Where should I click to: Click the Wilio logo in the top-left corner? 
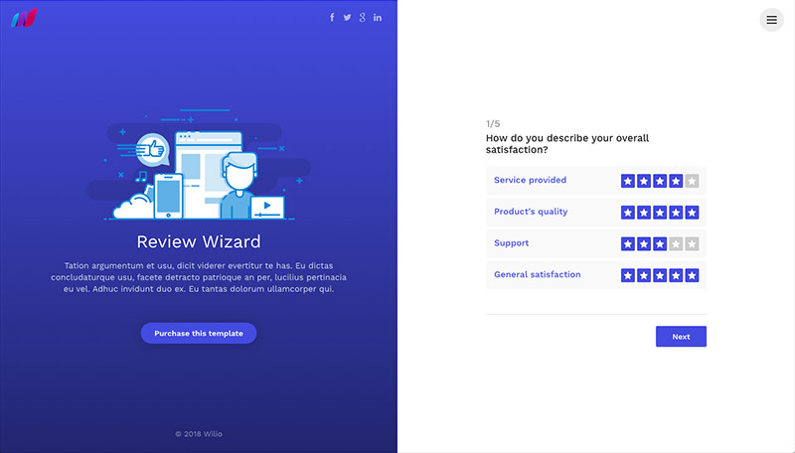click(24, 18)
